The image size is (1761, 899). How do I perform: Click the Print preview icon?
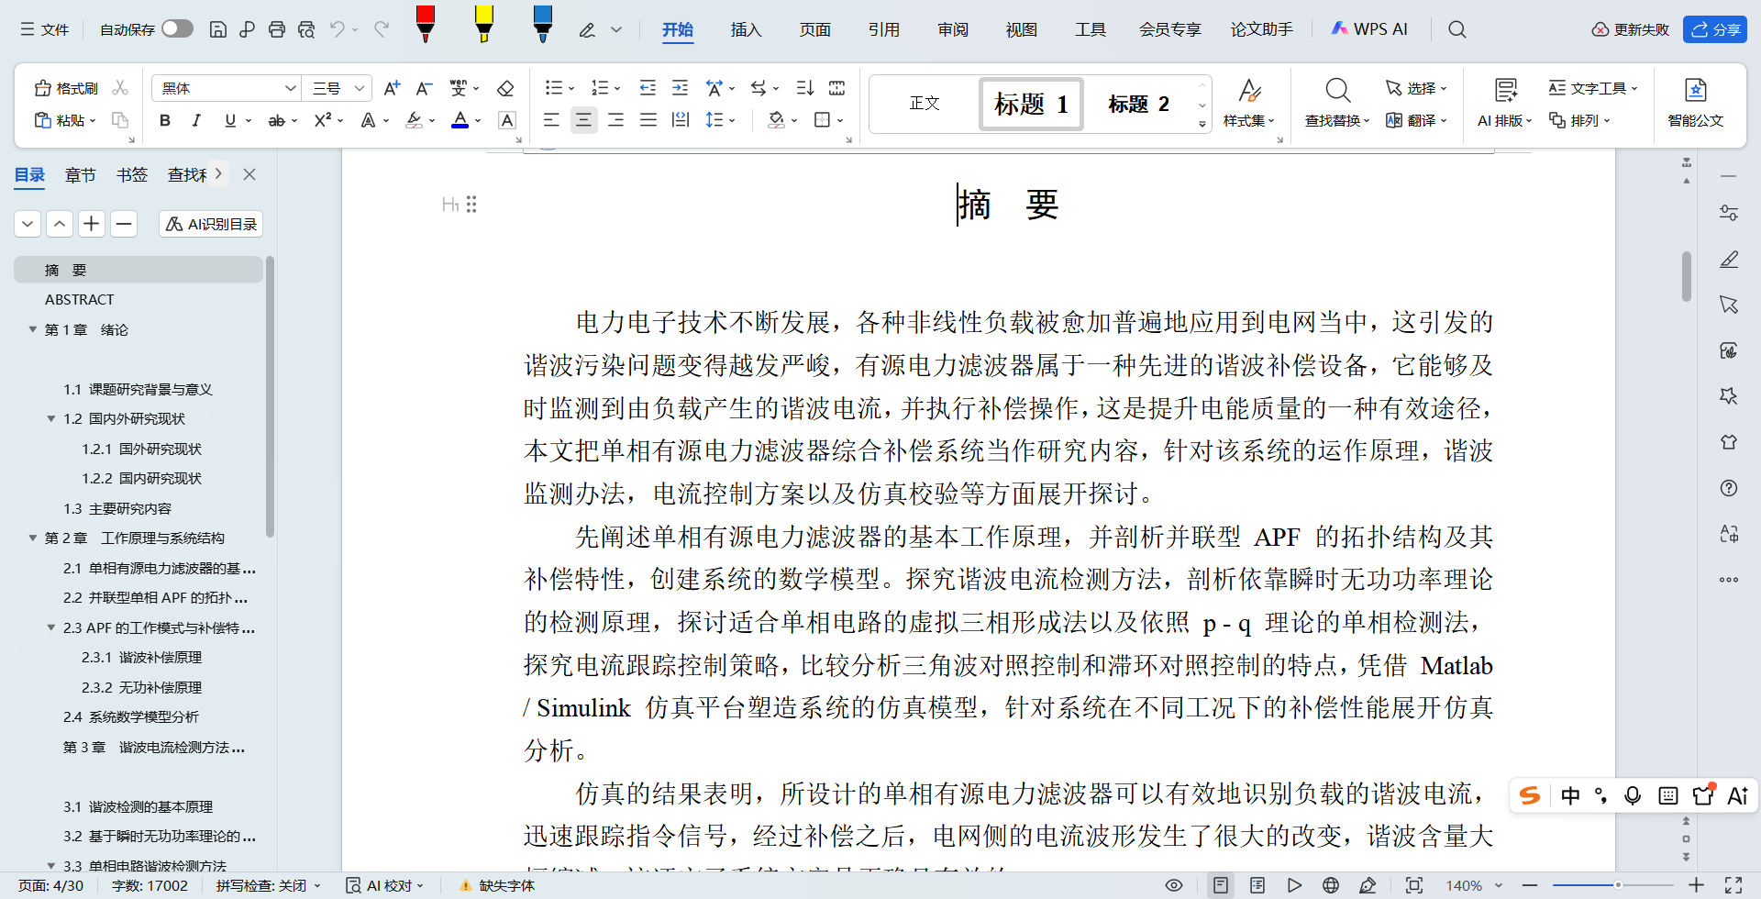click(306, 29)
